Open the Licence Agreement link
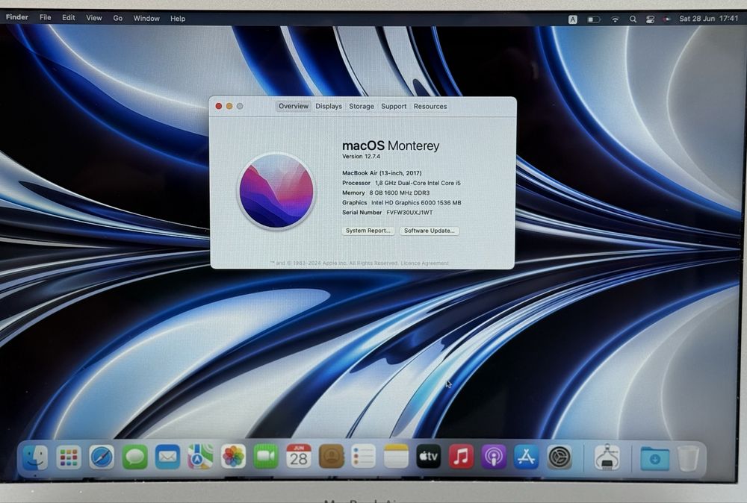This screenshot has width=747, height=503. (424, 263)
